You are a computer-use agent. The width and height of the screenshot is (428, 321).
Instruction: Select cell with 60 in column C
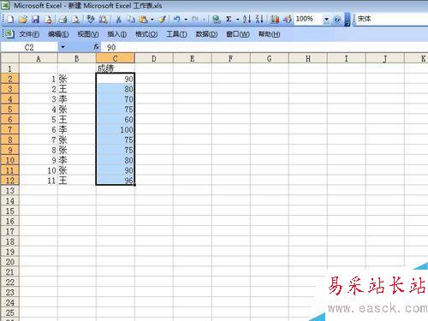pos(116,120)
